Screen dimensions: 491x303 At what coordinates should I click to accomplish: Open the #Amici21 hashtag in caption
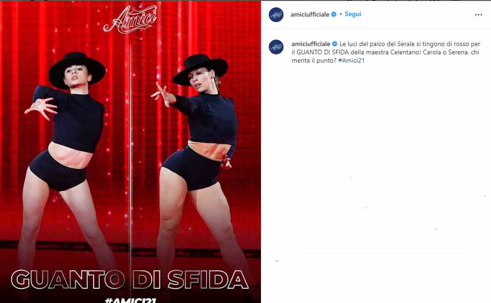point(351,61)
